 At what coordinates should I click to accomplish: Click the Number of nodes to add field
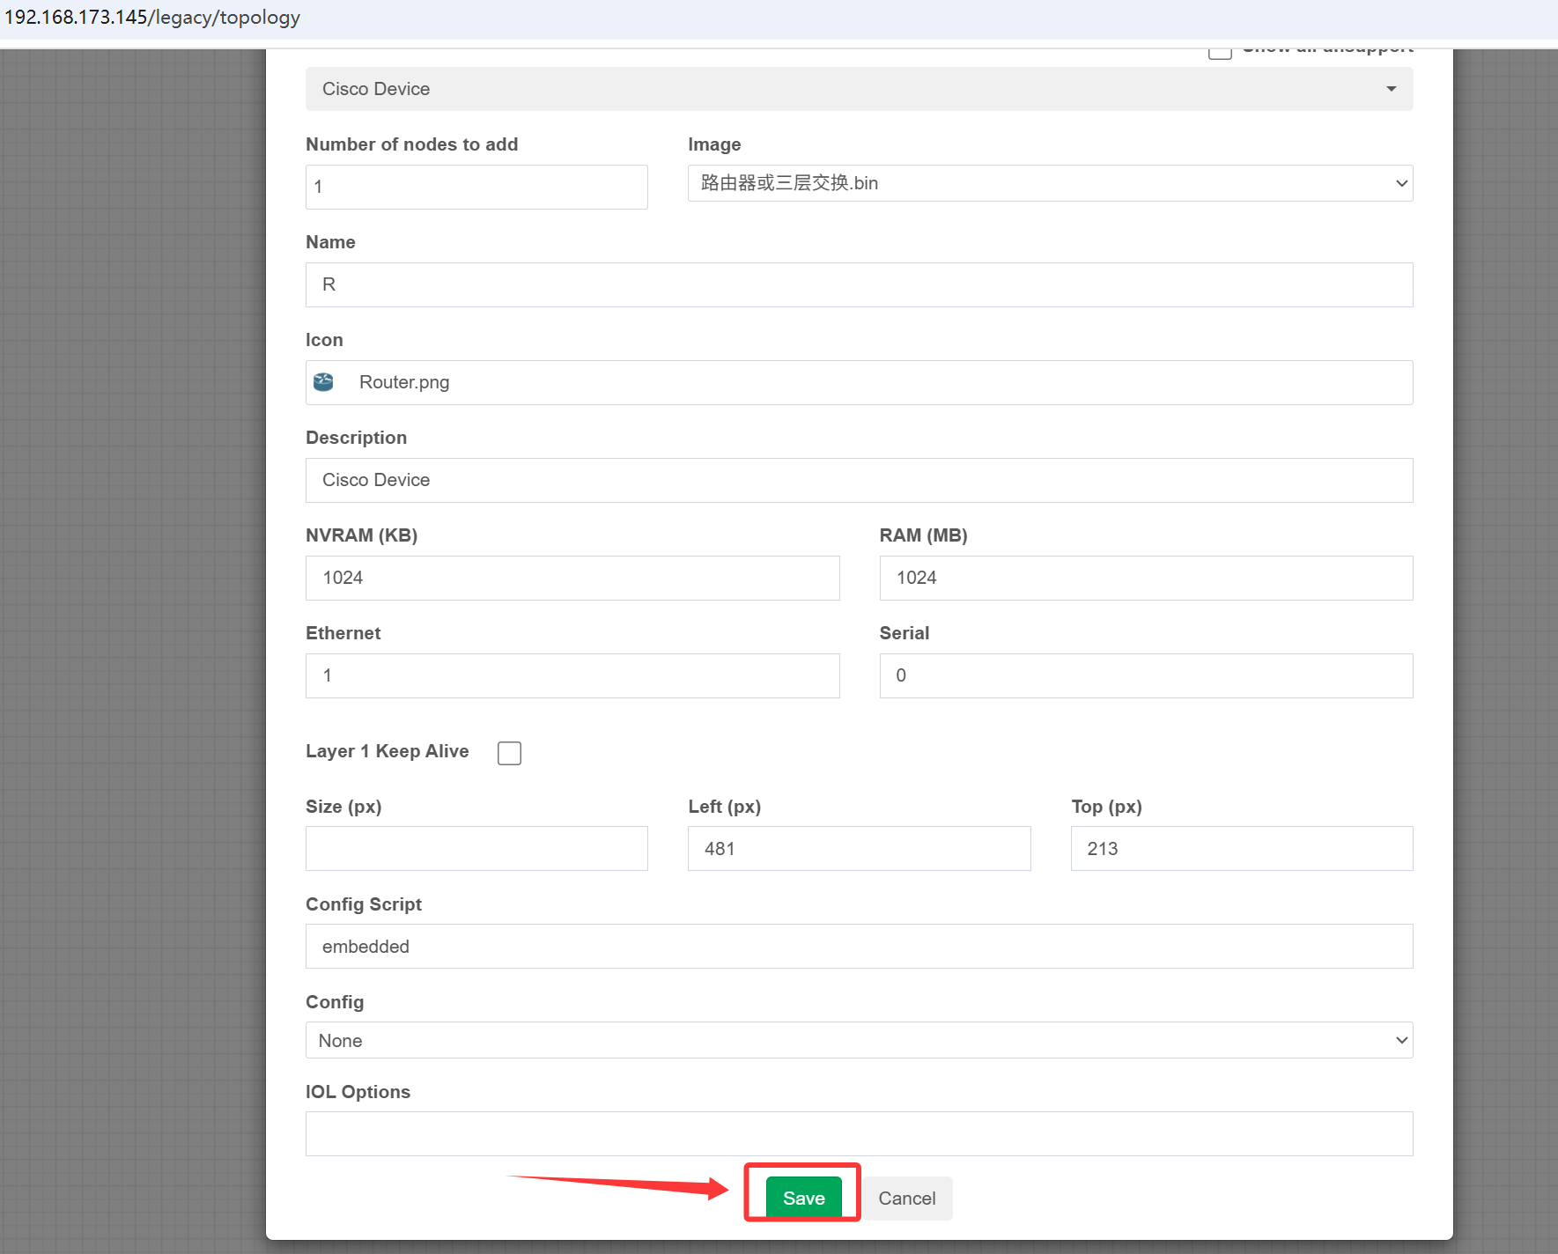click(x=476, y=187)
